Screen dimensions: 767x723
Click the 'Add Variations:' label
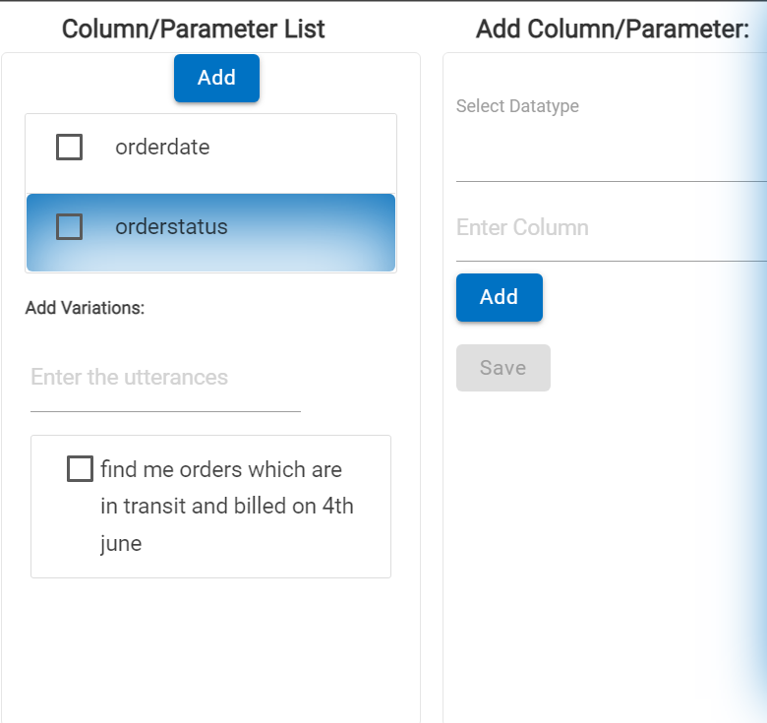[x=85, y=308]
